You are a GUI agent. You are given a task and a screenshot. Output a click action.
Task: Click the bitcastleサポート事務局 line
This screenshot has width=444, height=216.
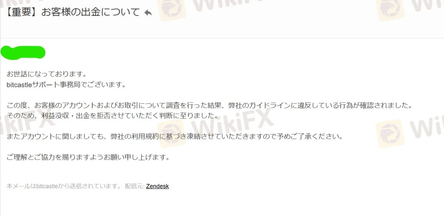click(x=67, y=85)
